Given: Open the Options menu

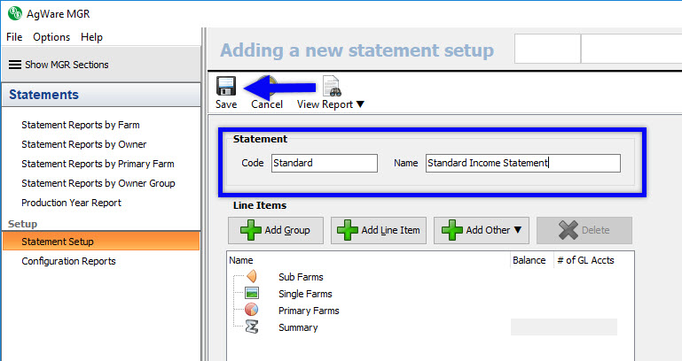Looking at the screenshot, I should pyautogui.click(x=51, y=37).
